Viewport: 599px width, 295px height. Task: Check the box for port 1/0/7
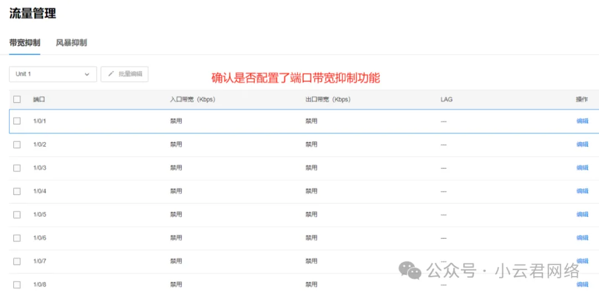coord(17,261)
